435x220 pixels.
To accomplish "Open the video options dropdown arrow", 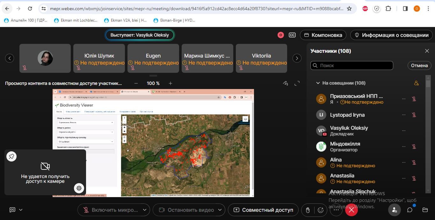I will (x=220, y=210).
